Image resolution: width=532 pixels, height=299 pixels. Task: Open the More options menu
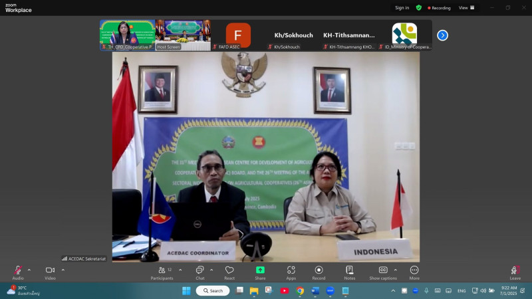pyautogui.click(x=414, y=273)
